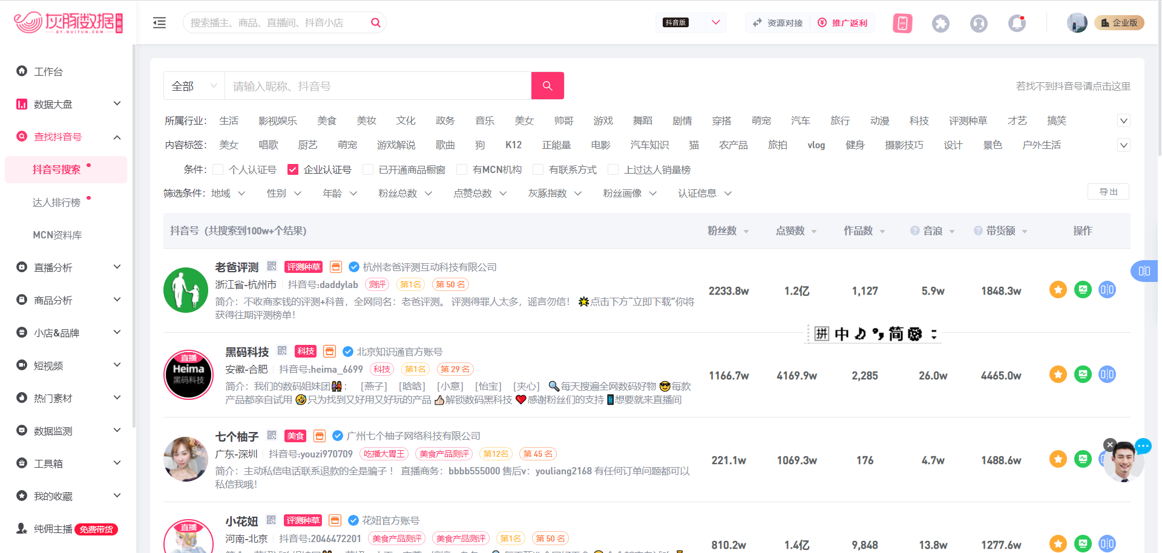Screen dimensions: 1162x553
Task: Expand more 所属行业 categories
Action: click(1124, 120)
